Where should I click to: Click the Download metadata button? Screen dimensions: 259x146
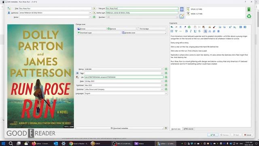click(119, 128)
